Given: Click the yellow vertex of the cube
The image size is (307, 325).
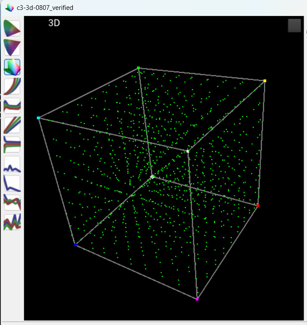Looking at the screenshot, I should 265,80.
